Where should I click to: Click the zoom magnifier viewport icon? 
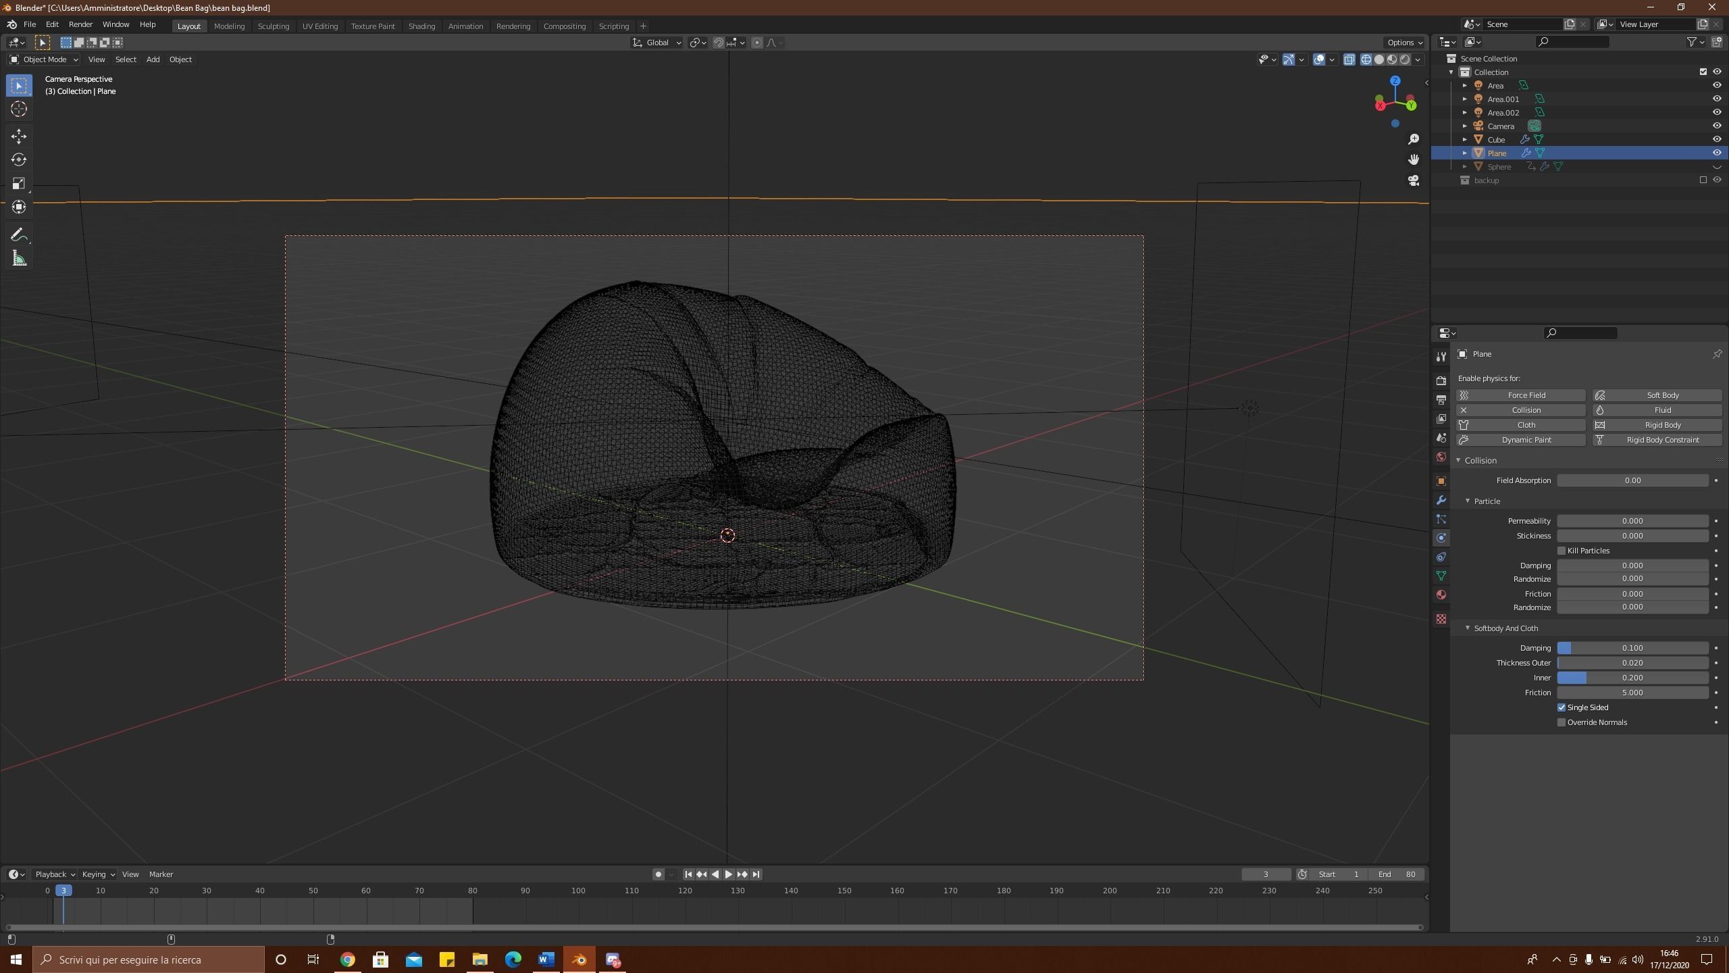(1413, 139)
